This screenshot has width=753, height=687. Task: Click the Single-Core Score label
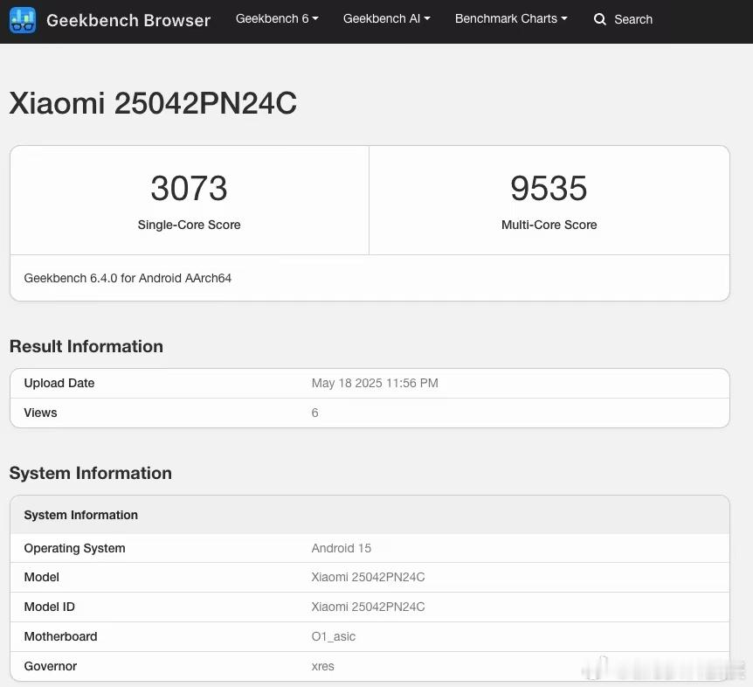click(189, 225)
